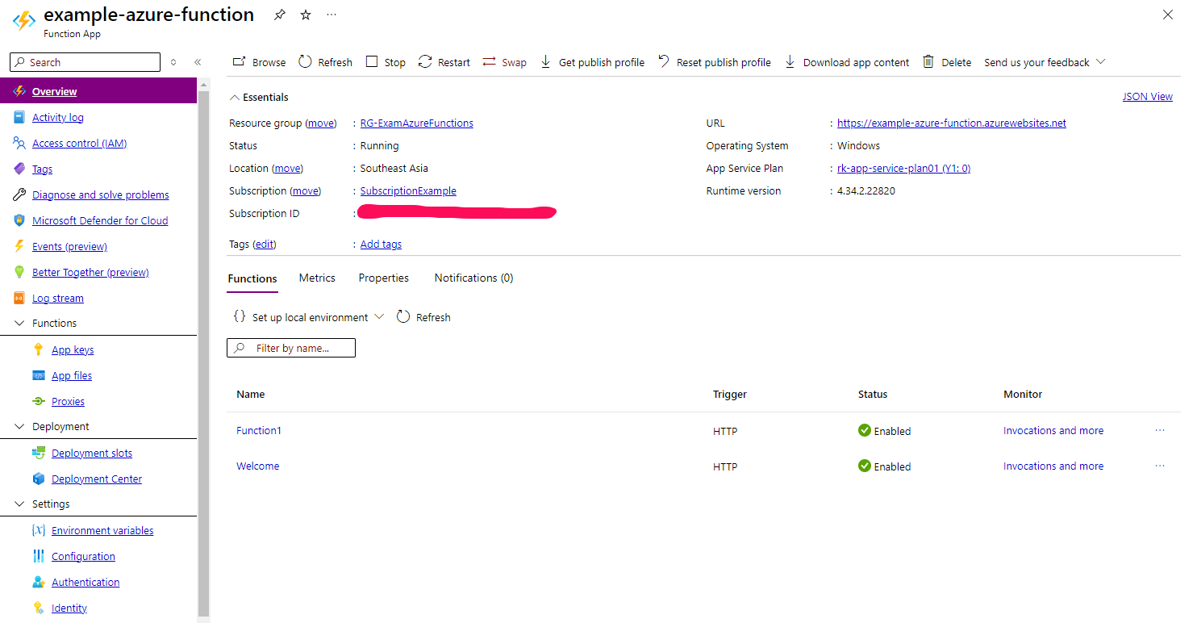Open Send us your feedback dropdown
Image resolution: width=1197 pixels, height=623 pixels.
(1045, 62)
